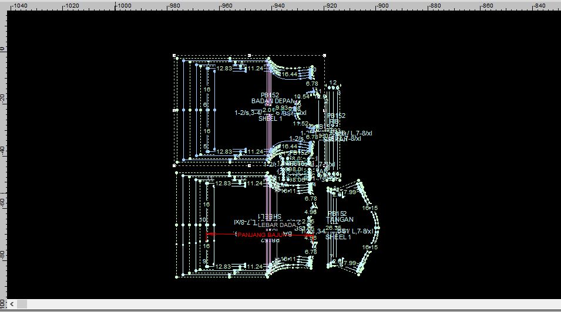
Task: Click the 12 dimension above the RIB piece
Action: pos(332,83)
